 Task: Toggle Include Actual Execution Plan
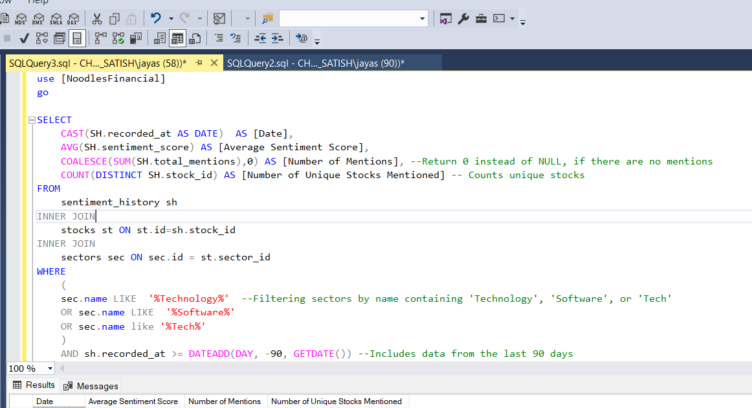100,38
